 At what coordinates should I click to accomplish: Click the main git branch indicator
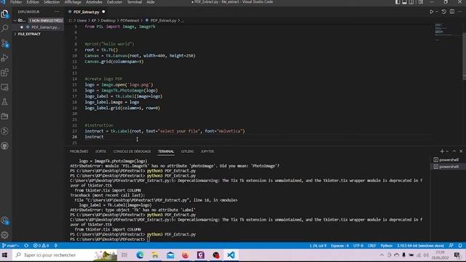(10, 246)
